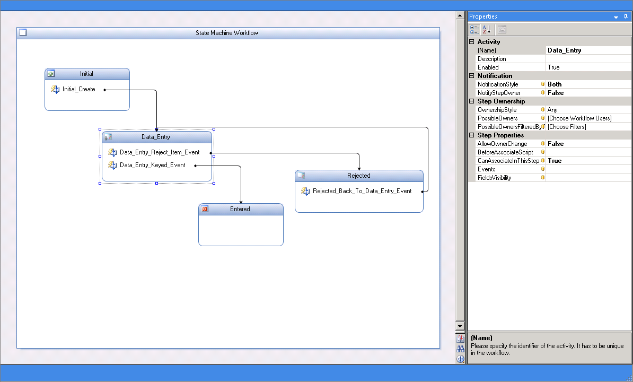Click the OwnershipStyle yellow marker icon
This screenshot has width=633, height=382.
pyautogui.click(x=543, y=109)
